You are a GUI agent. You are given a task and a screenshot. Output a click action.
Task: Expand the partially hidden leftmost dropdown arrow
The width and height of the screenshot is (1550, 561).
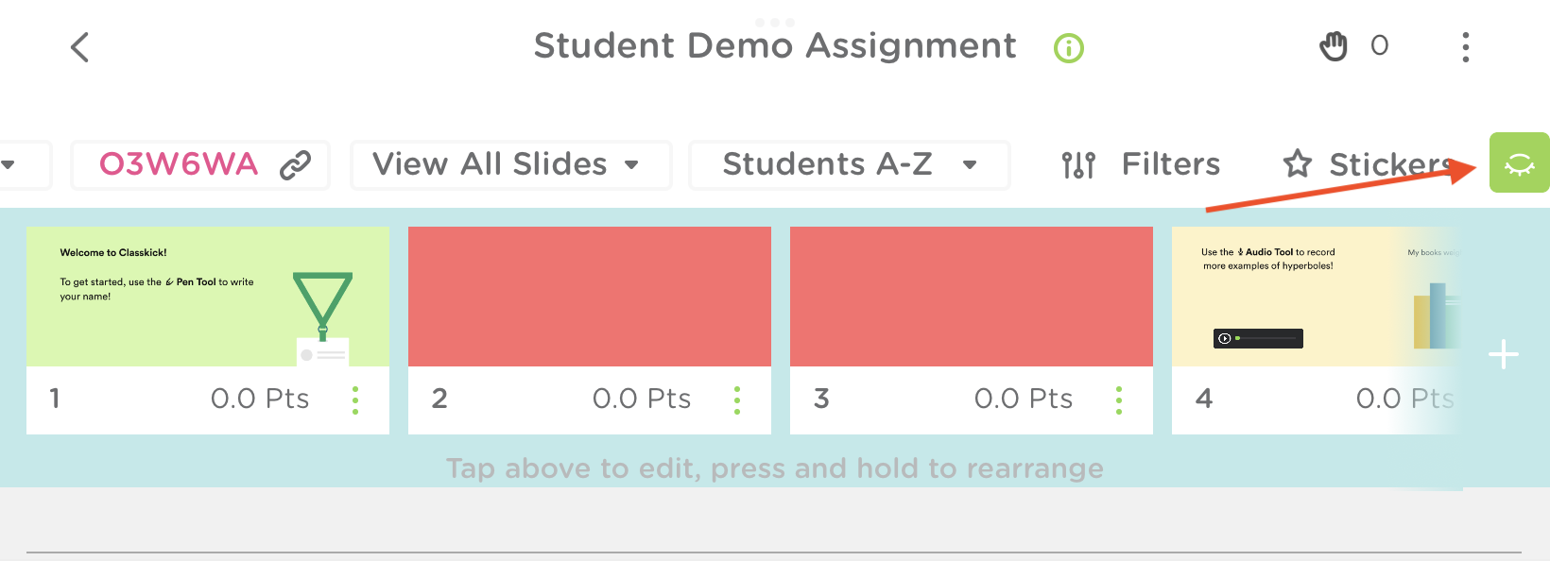pos(9,165)
